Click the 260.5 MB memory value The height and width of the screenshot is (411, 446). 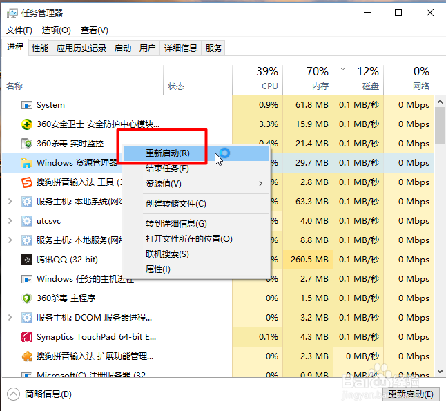point(309,260)
